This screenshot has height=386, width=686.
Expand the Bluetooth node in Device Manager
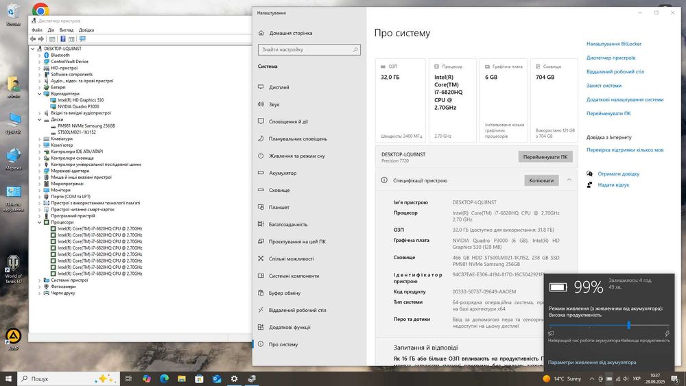pos(39,55)
